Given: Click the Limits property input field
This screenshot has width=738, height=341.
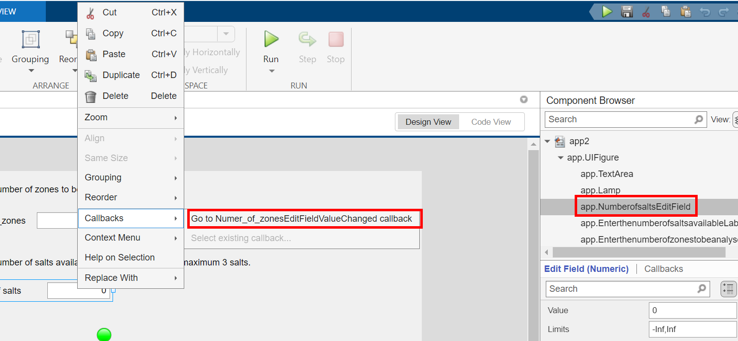Looking at the screenshot, I should tap(692, 329).
